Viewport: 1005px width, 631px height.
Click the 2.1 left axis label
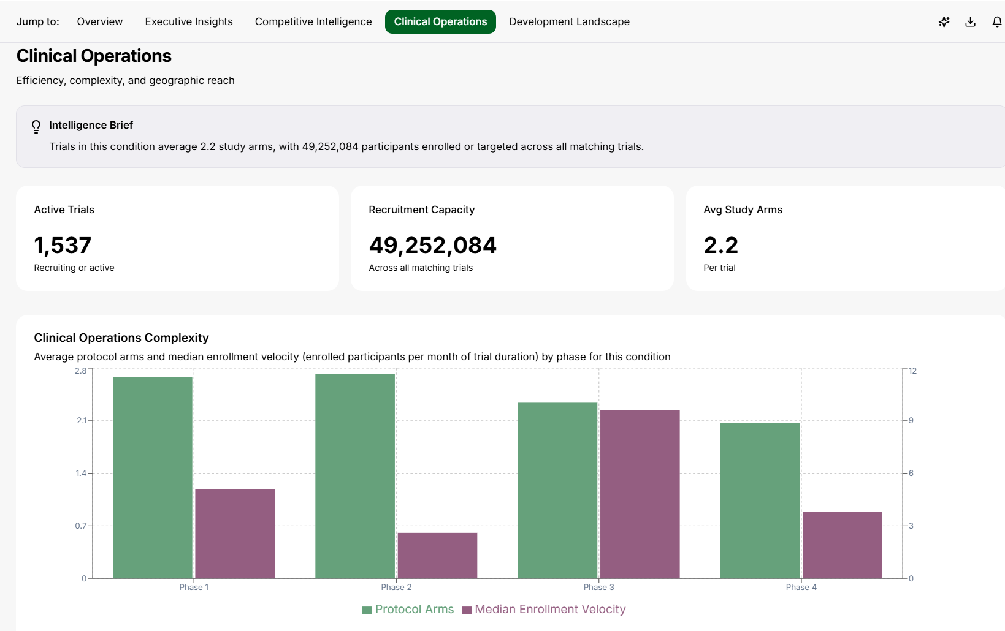(x=82, y=420)
